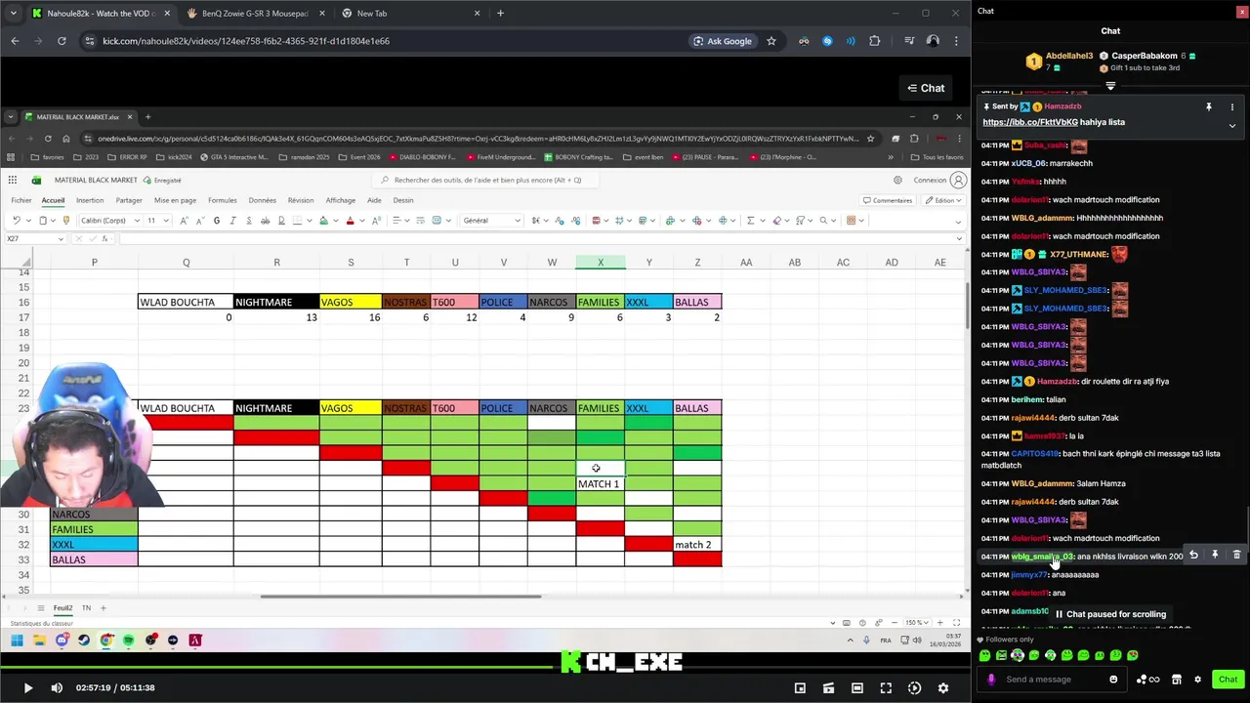This screenshot has width=1250, height=703.
Task: Open Chrome three-dot menu
Action: [955, 41]
